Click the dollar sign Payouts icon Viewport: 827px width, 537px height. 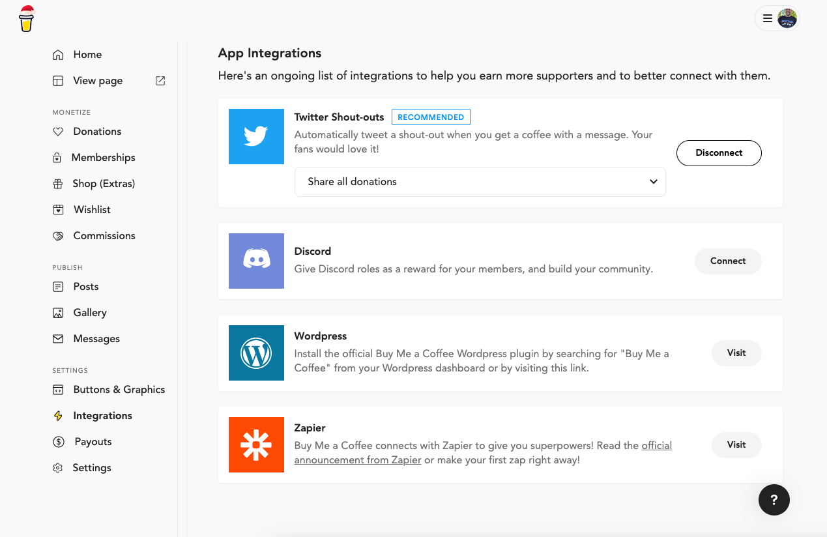tap(58, 442)
